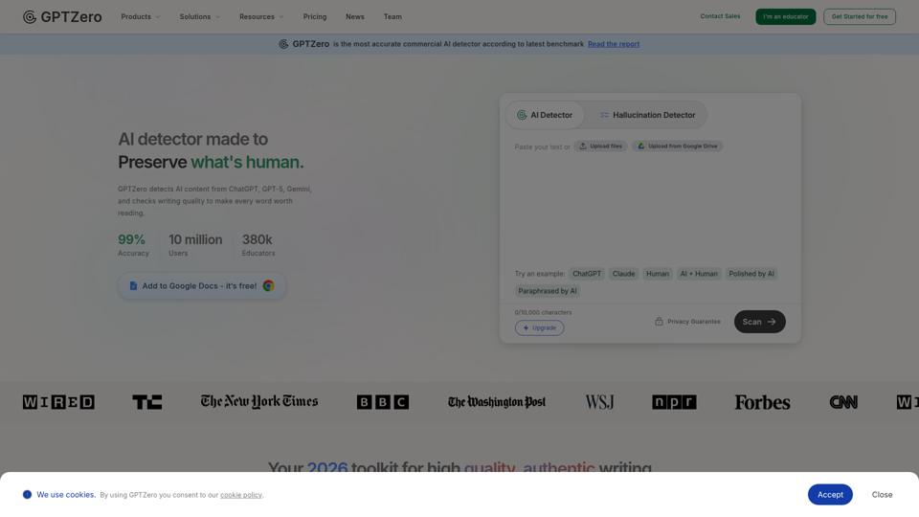Click the info icon in cookie banner
Screen dimensions: 919x517
[x=27, y=495]
